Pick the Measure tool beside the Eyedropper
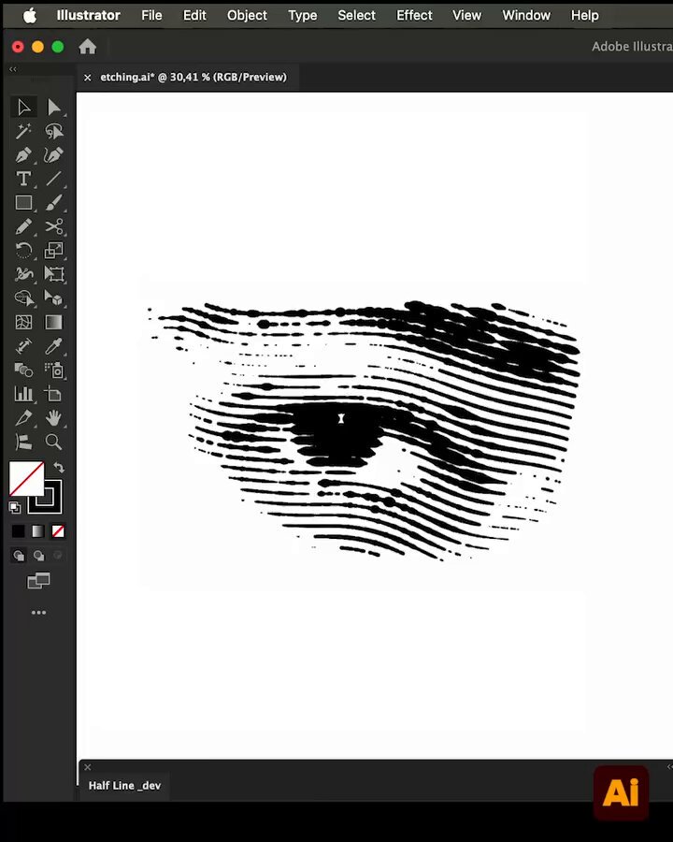The image size is (673, 842). [x=23, y=346]
